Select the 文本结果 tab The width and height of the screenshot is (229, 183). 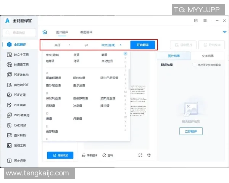[208, 56]
